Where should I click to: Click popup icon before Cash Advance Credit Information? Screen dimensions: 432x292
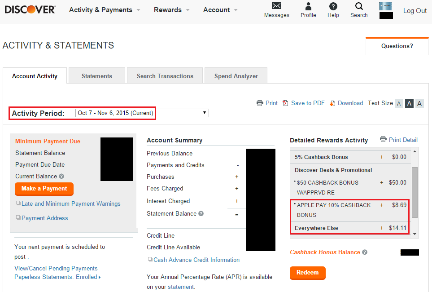click(150, 259)
